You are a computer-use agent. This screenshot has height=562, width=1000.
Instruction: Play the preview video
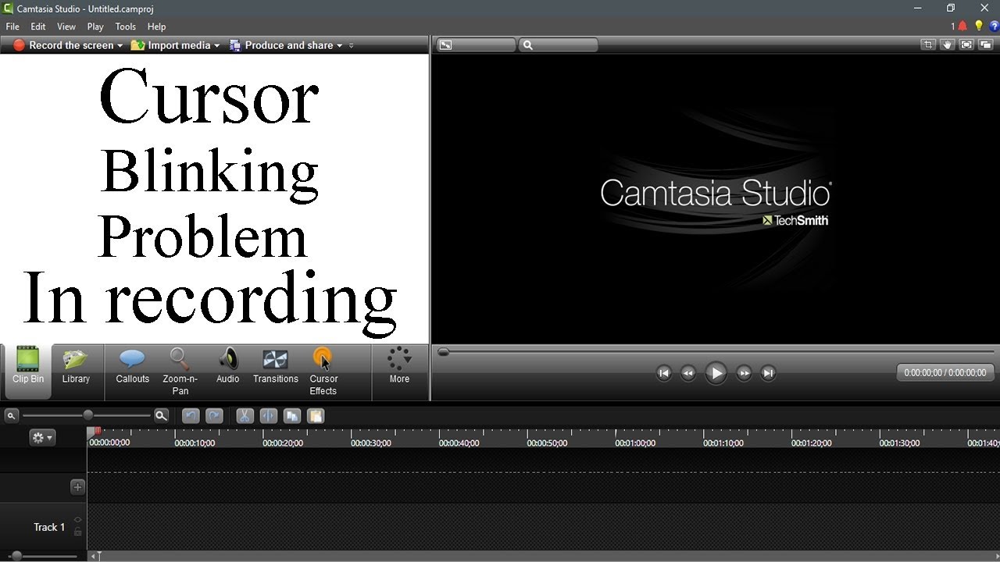point(716,373)
